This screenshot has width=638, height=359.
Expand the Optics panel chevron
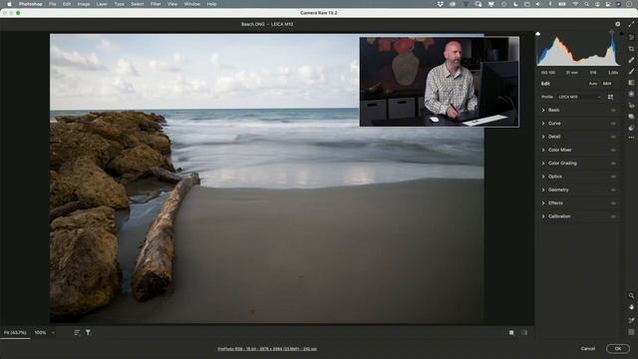point(543,177)
